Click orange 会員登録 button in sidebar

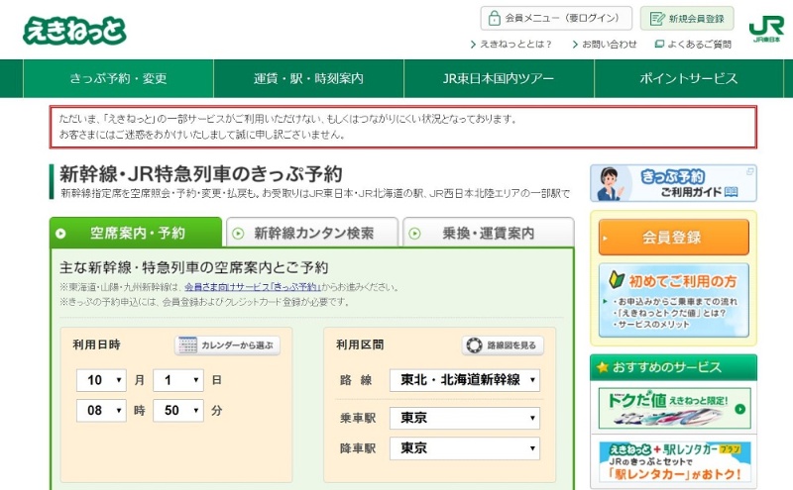(673, 238)
